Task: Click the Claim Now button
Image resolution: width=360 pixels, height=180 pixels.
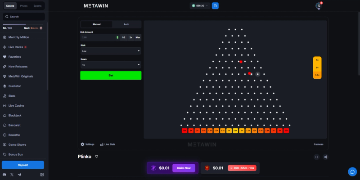Action: 184,168
